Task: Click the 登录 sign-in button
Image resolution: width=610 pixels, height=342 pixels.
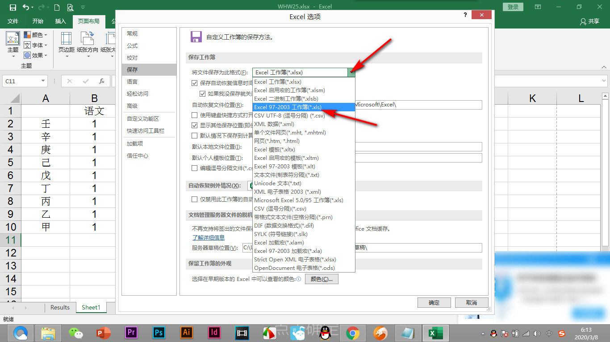Action: (513, 7)
